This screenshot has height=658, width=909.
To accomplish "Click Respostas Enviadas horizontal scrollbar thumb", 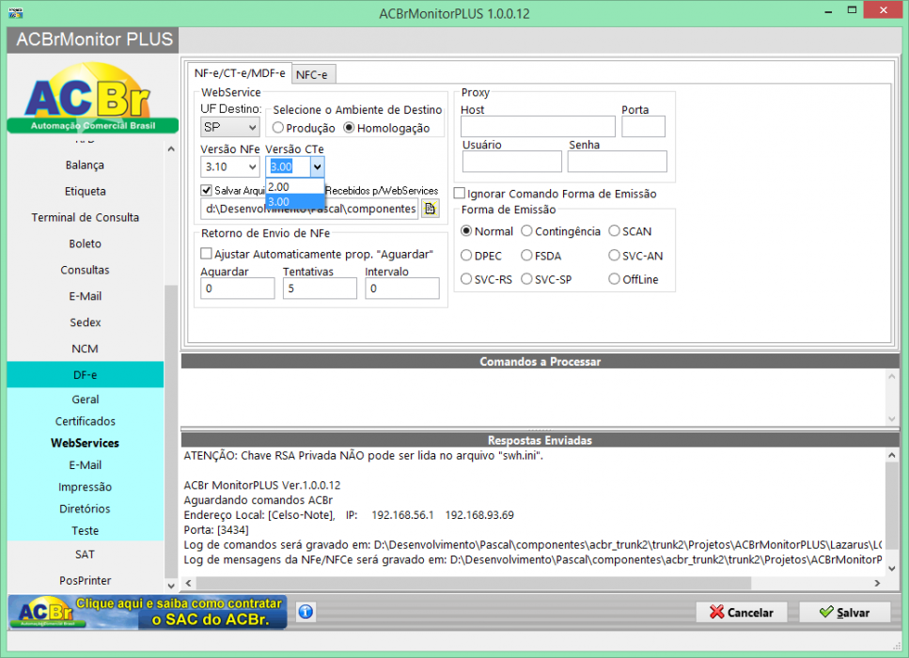I will click(x=474, y=583).
